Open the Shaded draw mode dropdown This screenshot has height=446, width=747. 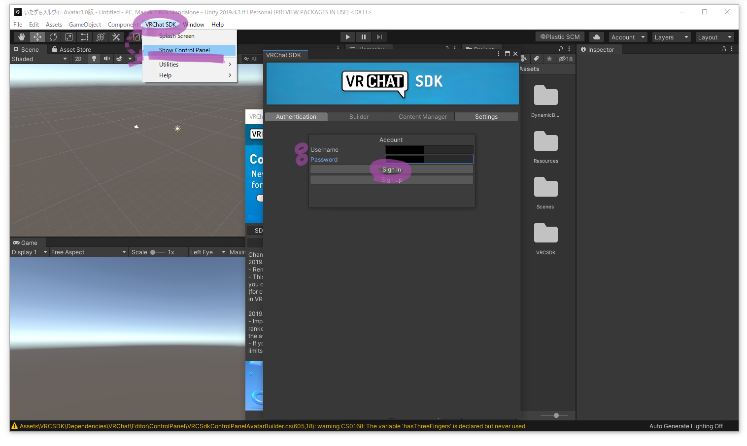click(x=39, y=59)
